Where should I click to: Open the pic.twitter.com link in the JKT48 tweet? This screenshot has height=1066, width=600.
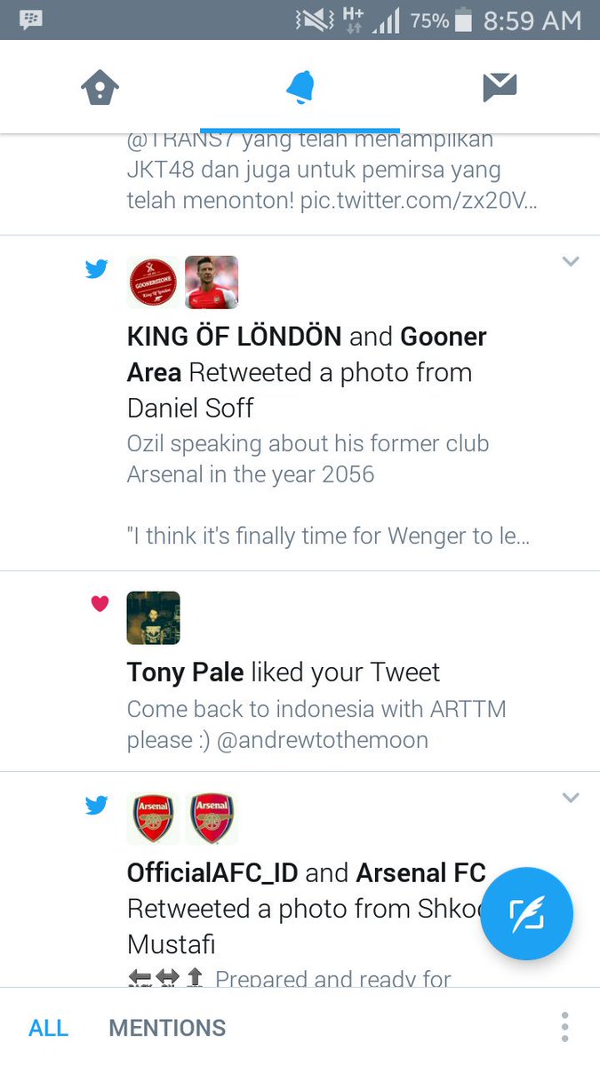pos(418,201)
